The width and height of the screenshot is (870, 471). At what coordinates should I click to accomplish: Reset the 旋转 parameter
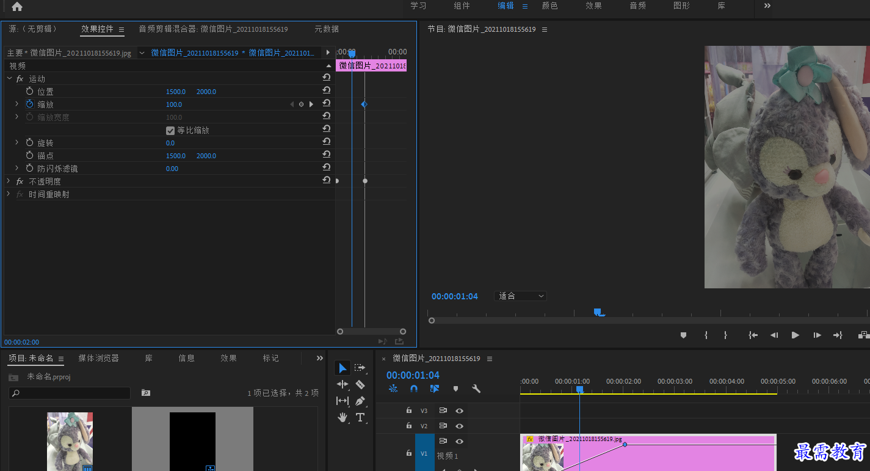[327, 142]
